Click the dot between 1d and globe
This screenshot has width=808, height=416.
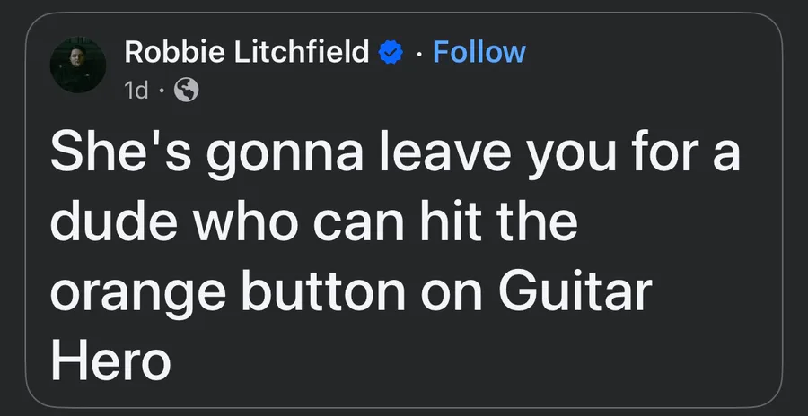(162, 91)
